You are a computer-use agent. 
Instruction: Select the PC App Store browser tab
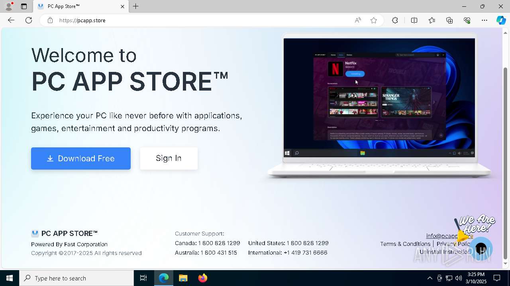[x=81, y=6]
